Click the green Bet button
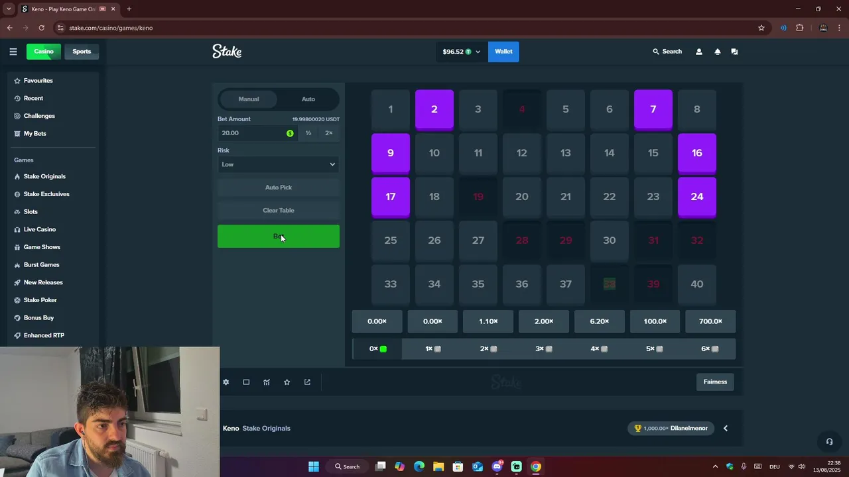This screenshot has height=477, width=849. [x=279, y=237]
